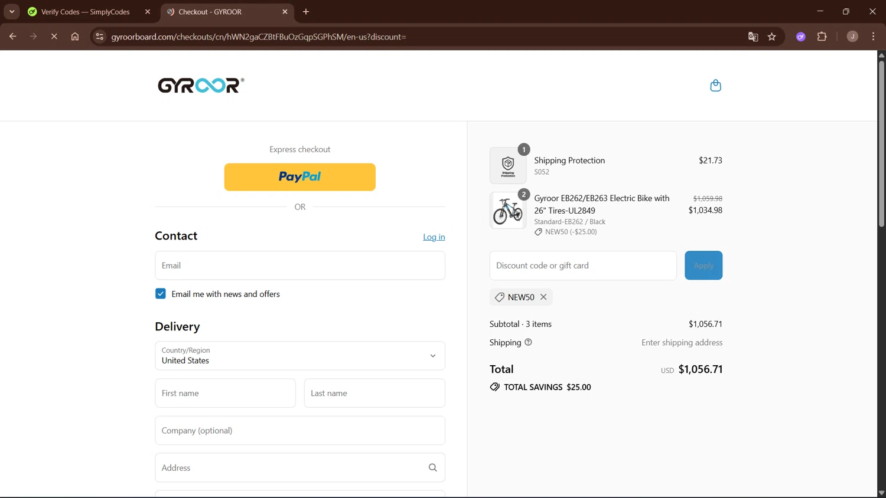Image resolution: width=886 pixels, height=498 pixels.
Task: Open the purple extension icon in toolbar
Action: 801,37
